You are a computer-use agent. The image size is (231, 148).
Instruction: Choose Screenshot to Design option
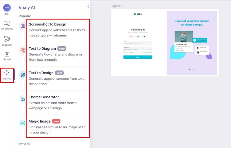tap(57, 30)
